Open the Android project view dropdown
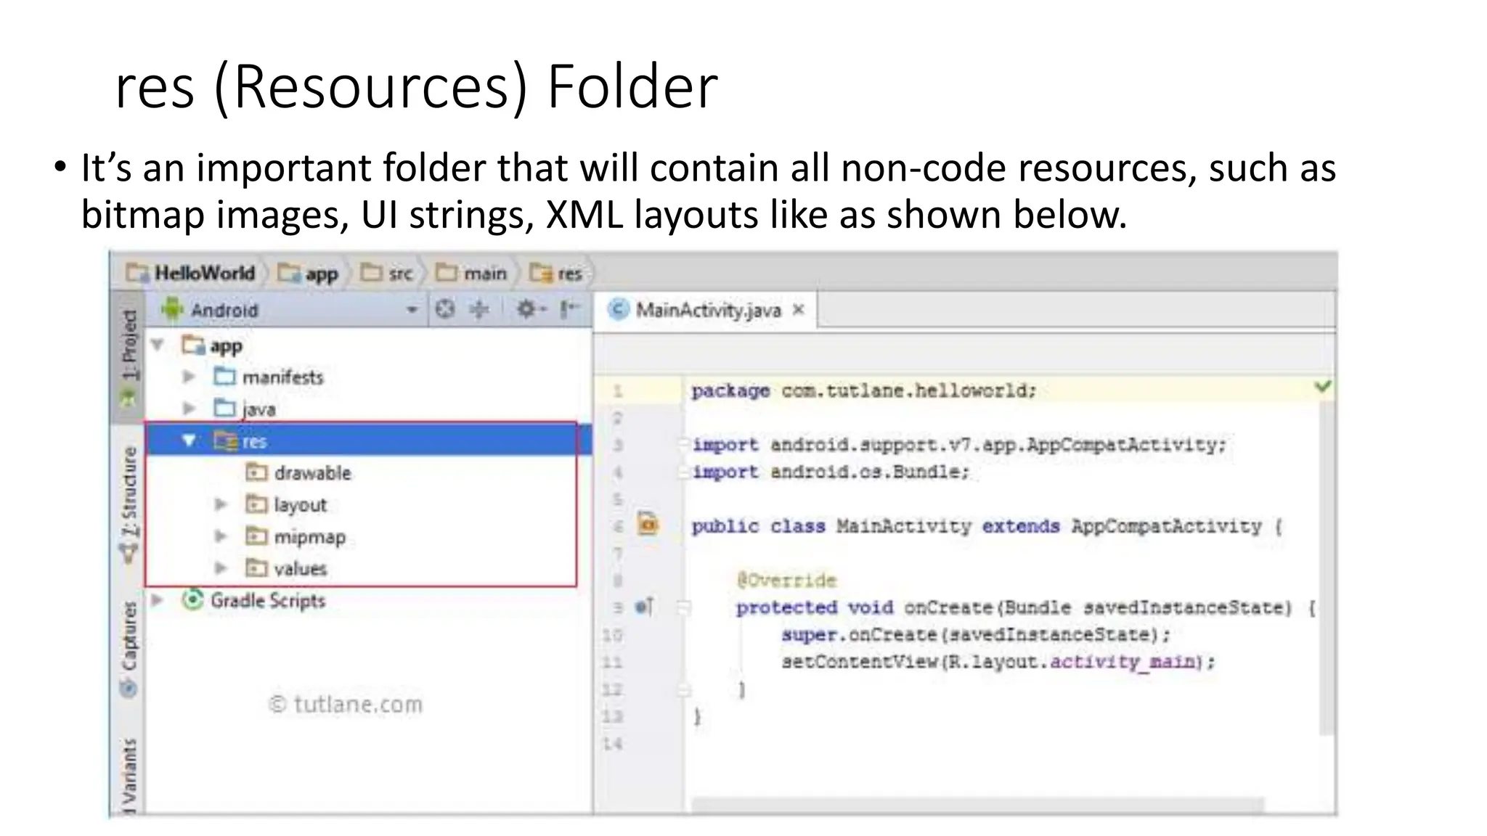 pos(412,310)
